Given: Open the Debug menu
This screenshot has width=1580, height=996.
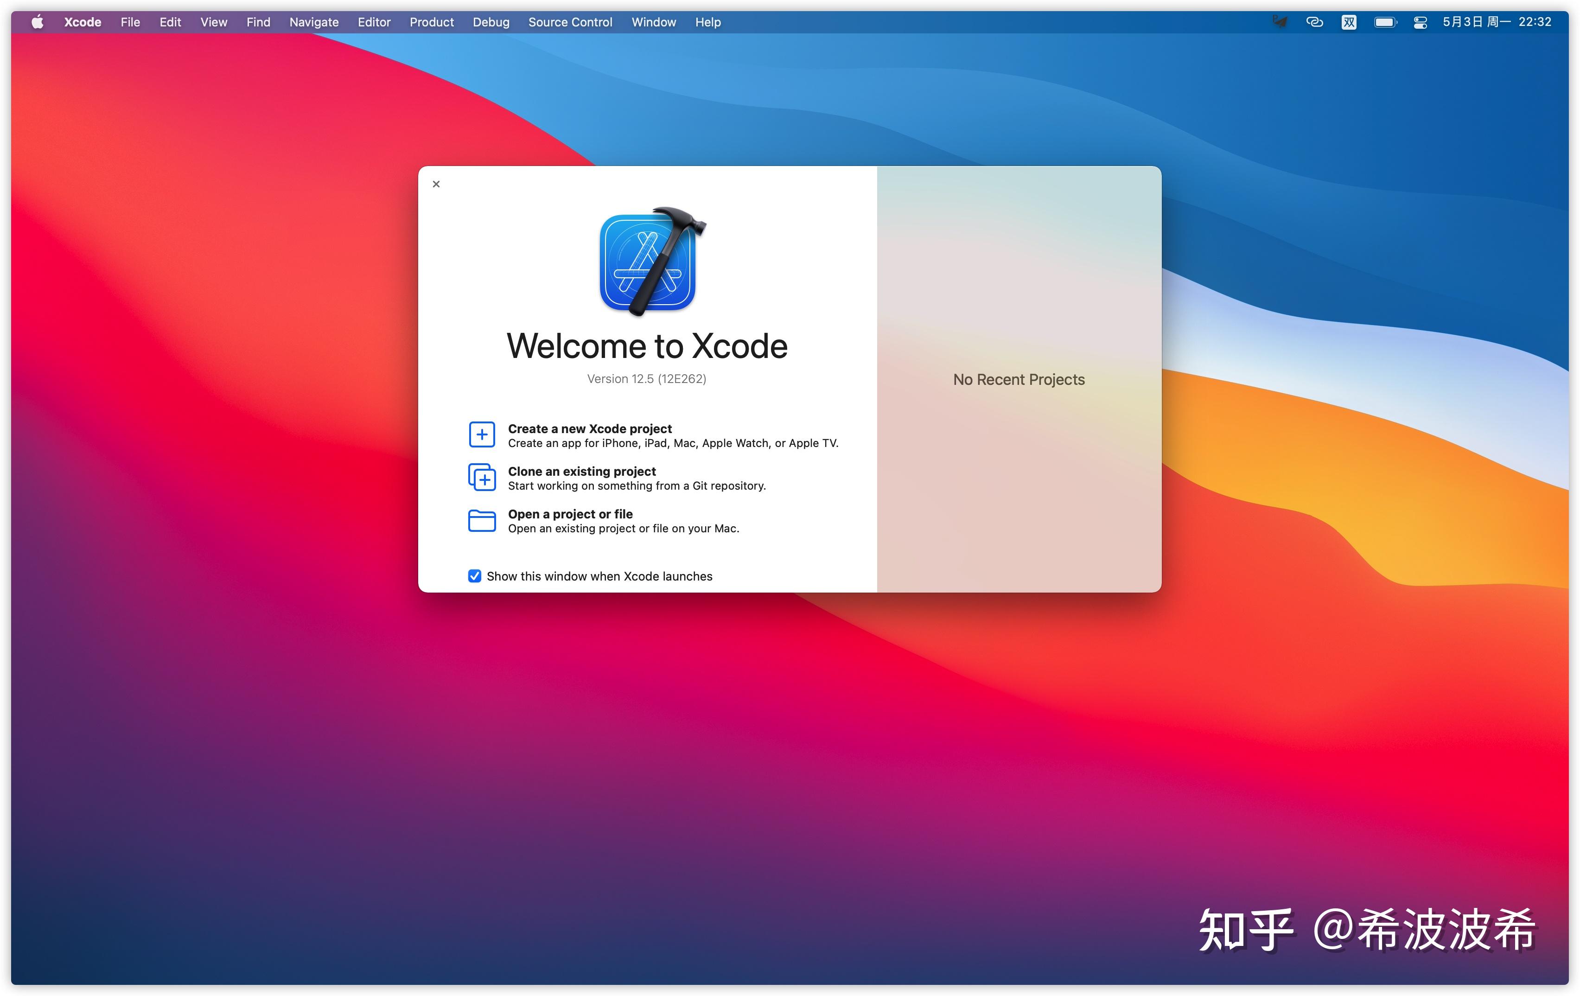Looking at the screenshot, I should [x=490, y=22].
